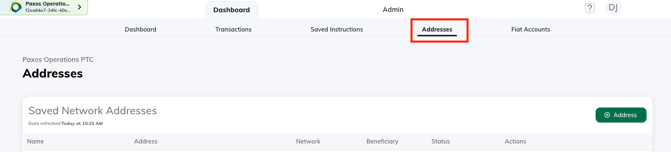Click the organization ID starting with f2ea64e7
The height and width of the screenshot is (152, 671).
point(48,10)
